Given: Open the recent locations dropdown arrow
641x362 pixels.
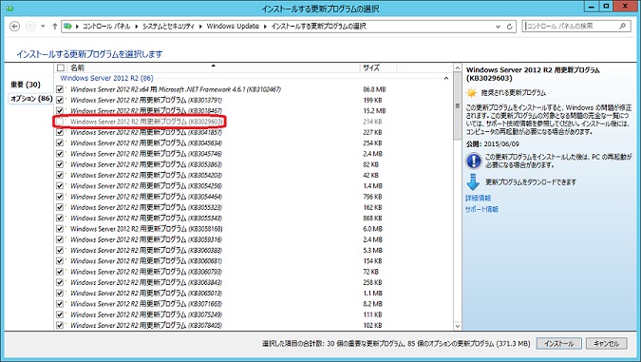Looking at the screenshot, I should point(43,27).
